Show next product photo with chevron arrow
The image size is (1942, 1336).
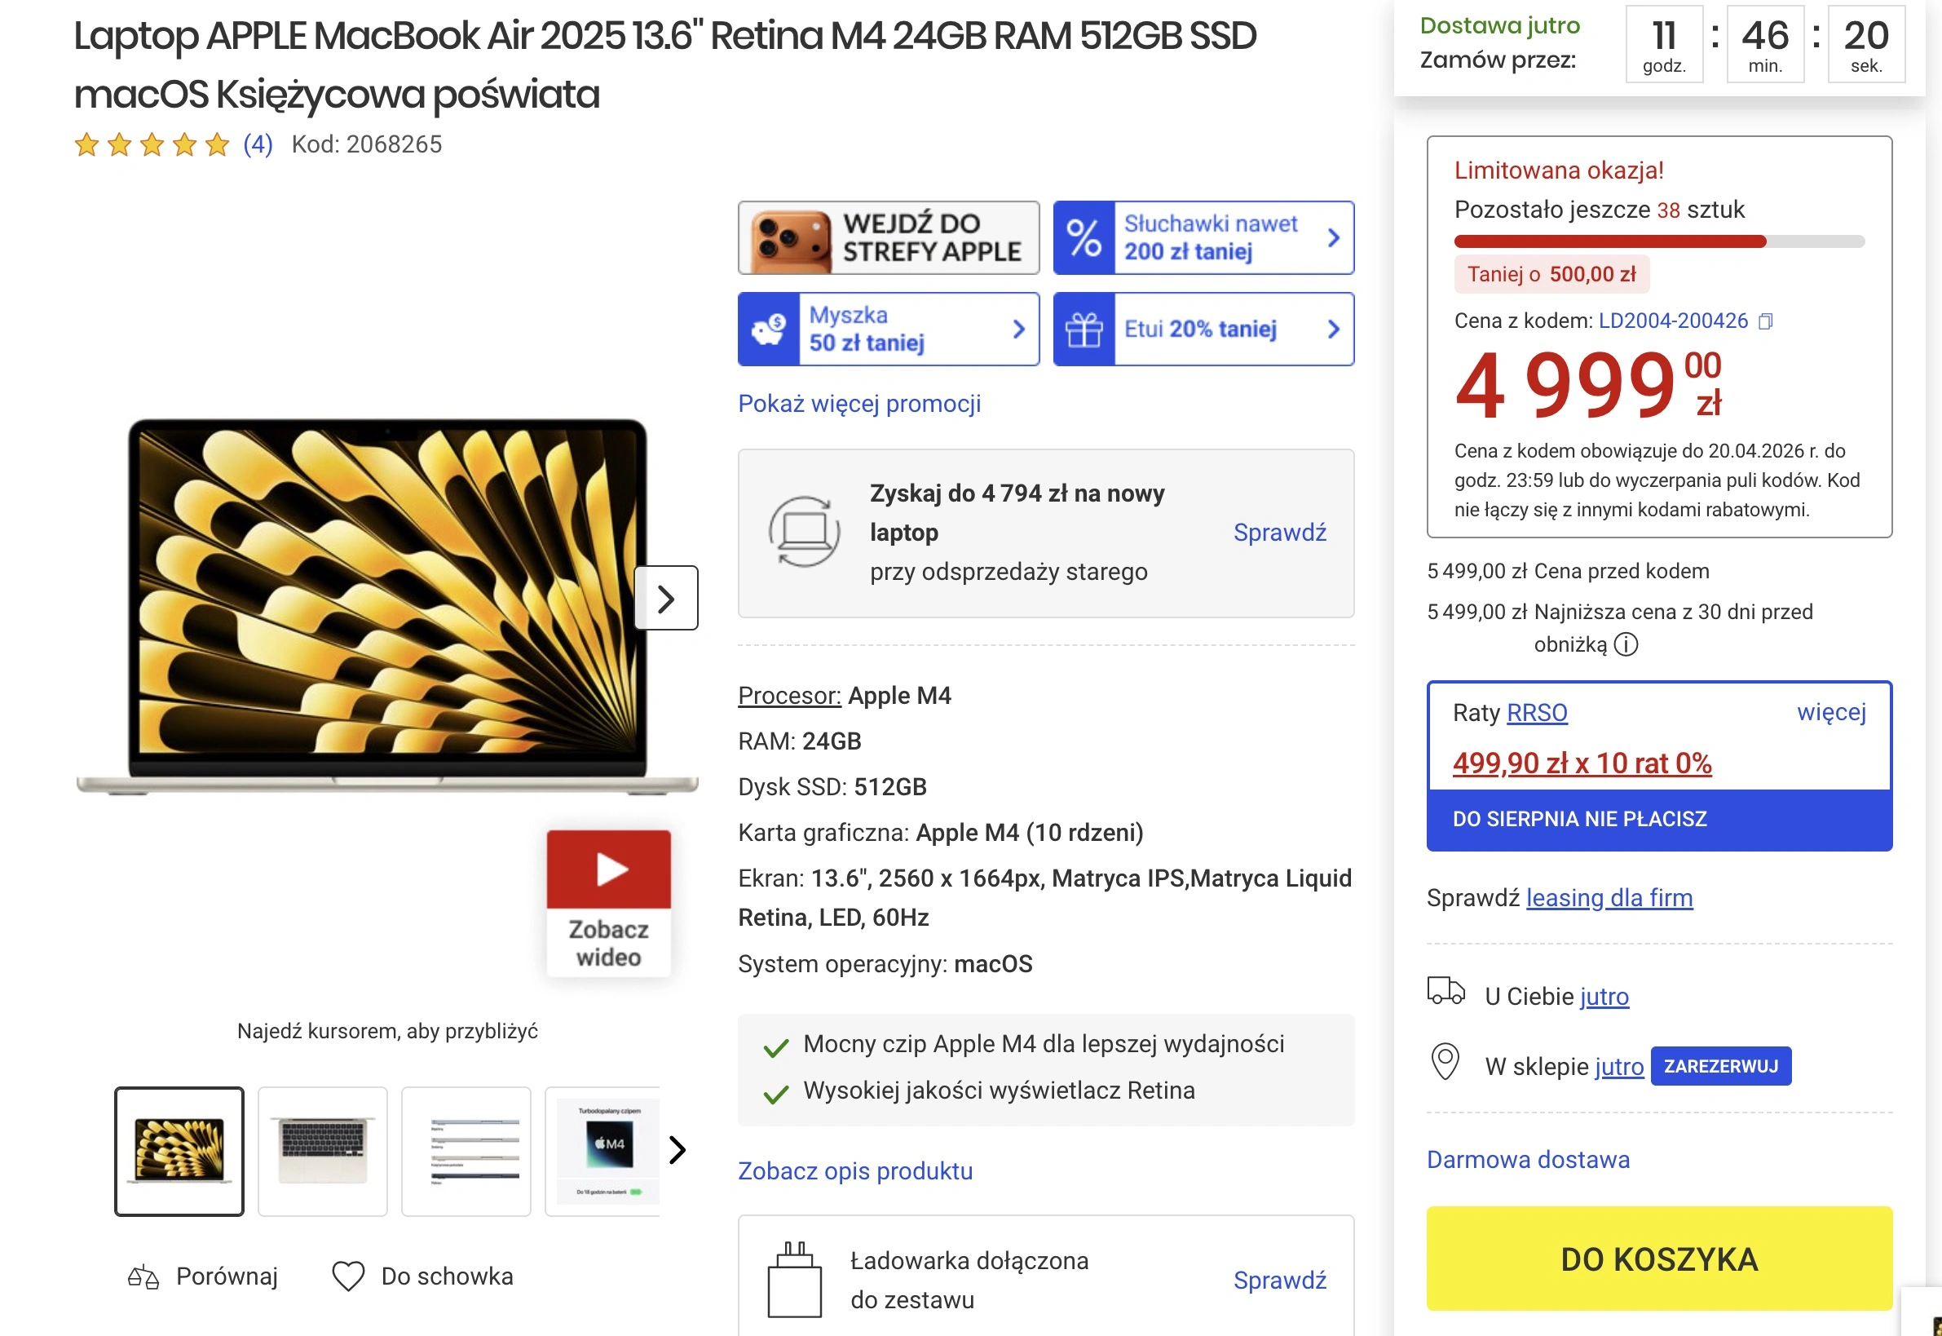click(667, 597)
